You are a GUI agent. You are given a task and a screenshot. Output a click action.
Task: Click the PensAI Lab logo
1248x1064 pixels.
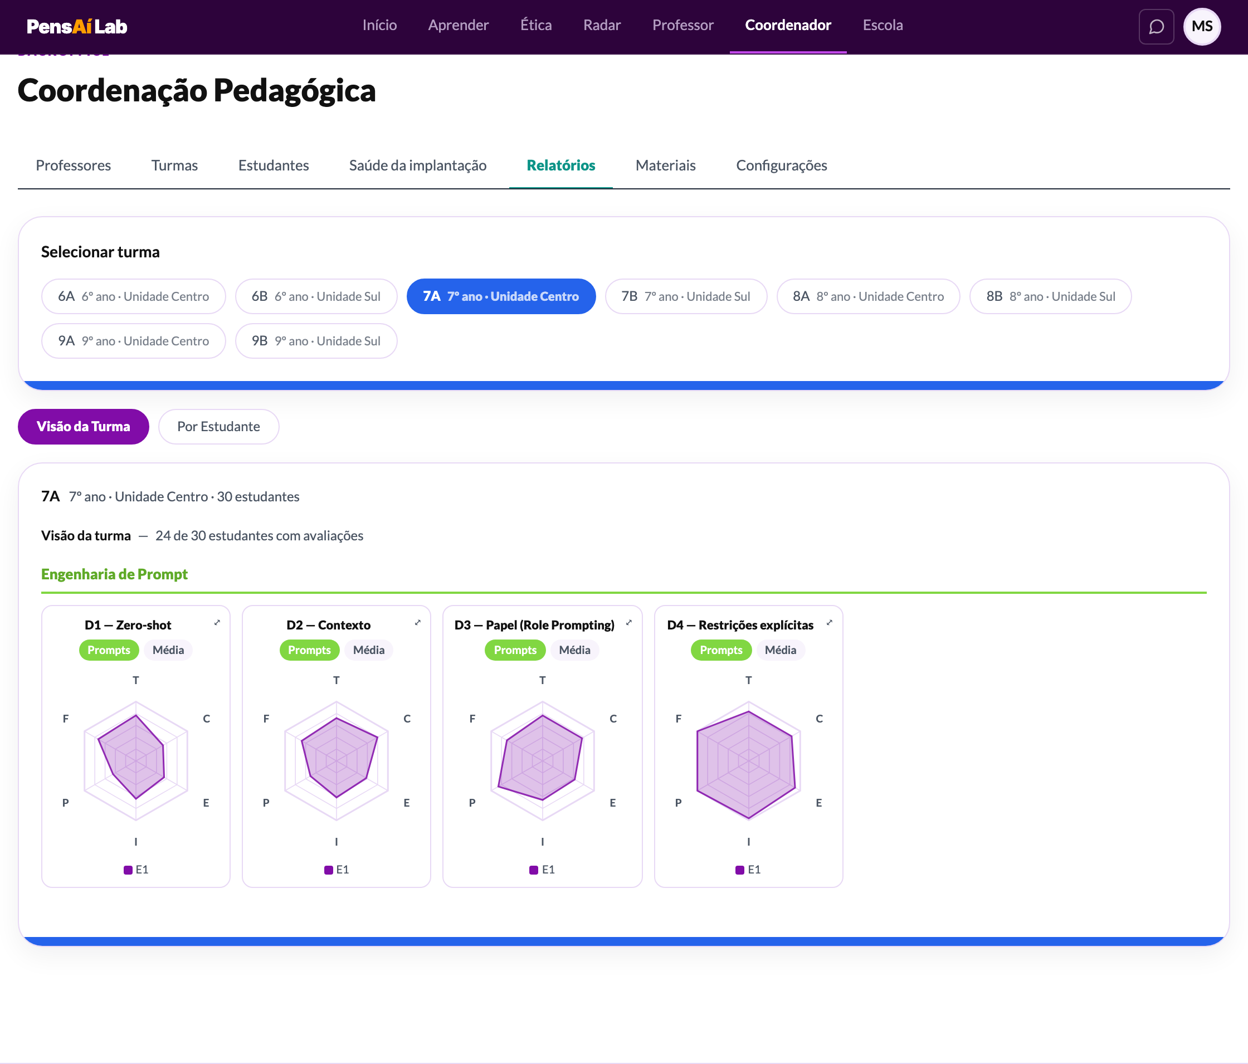tap(76, 27)
